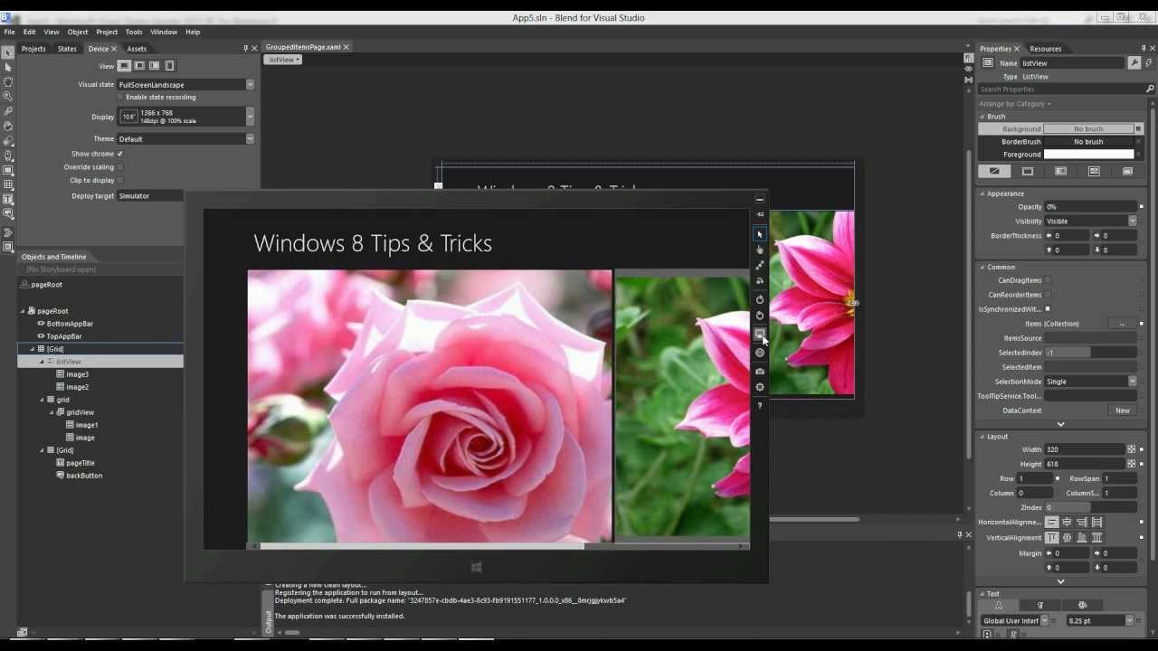
Task: Click simulator pinch zoom touch icon
Action: click(760, 266)
